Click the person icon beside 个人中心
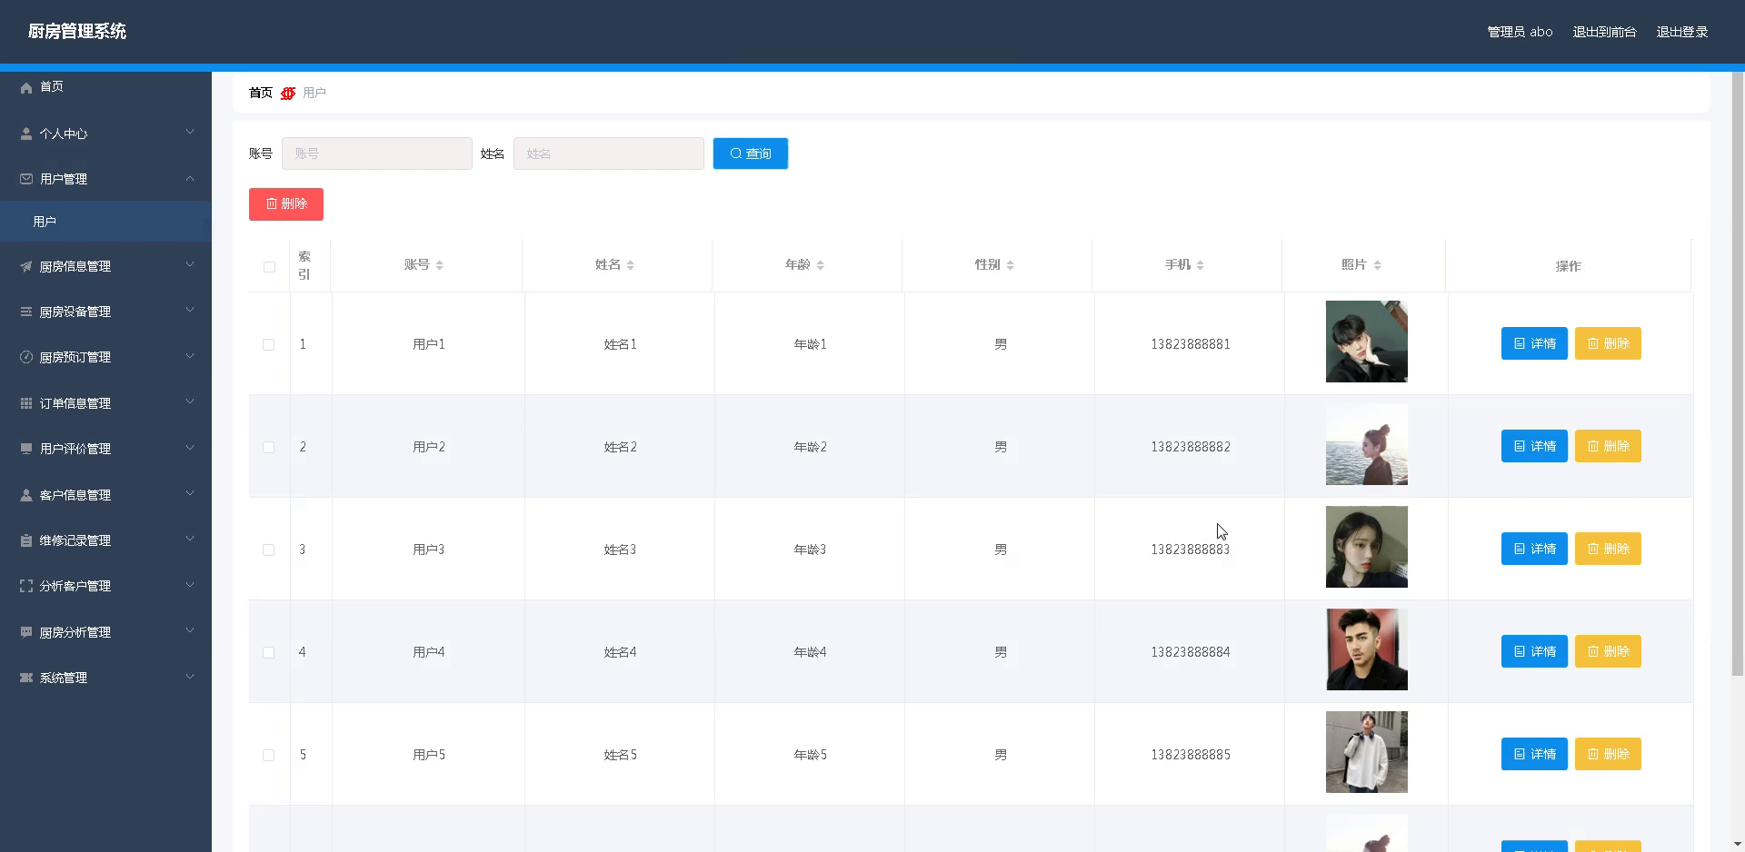 pyautogui.click(x=26, y=134)
